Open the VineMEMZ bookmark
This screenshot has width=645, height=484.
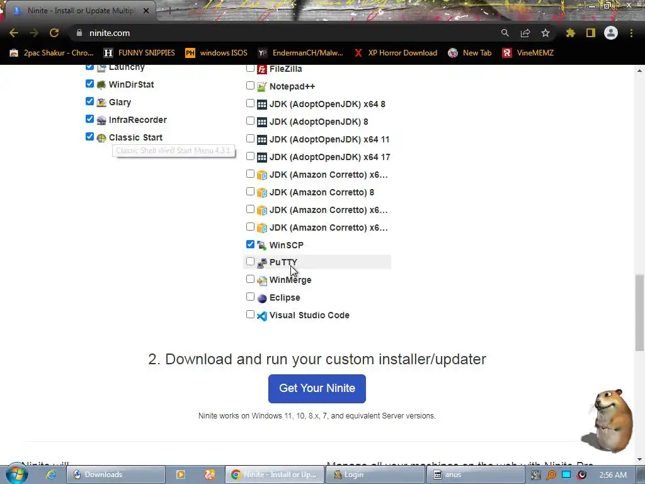click(x=528, y=53)
